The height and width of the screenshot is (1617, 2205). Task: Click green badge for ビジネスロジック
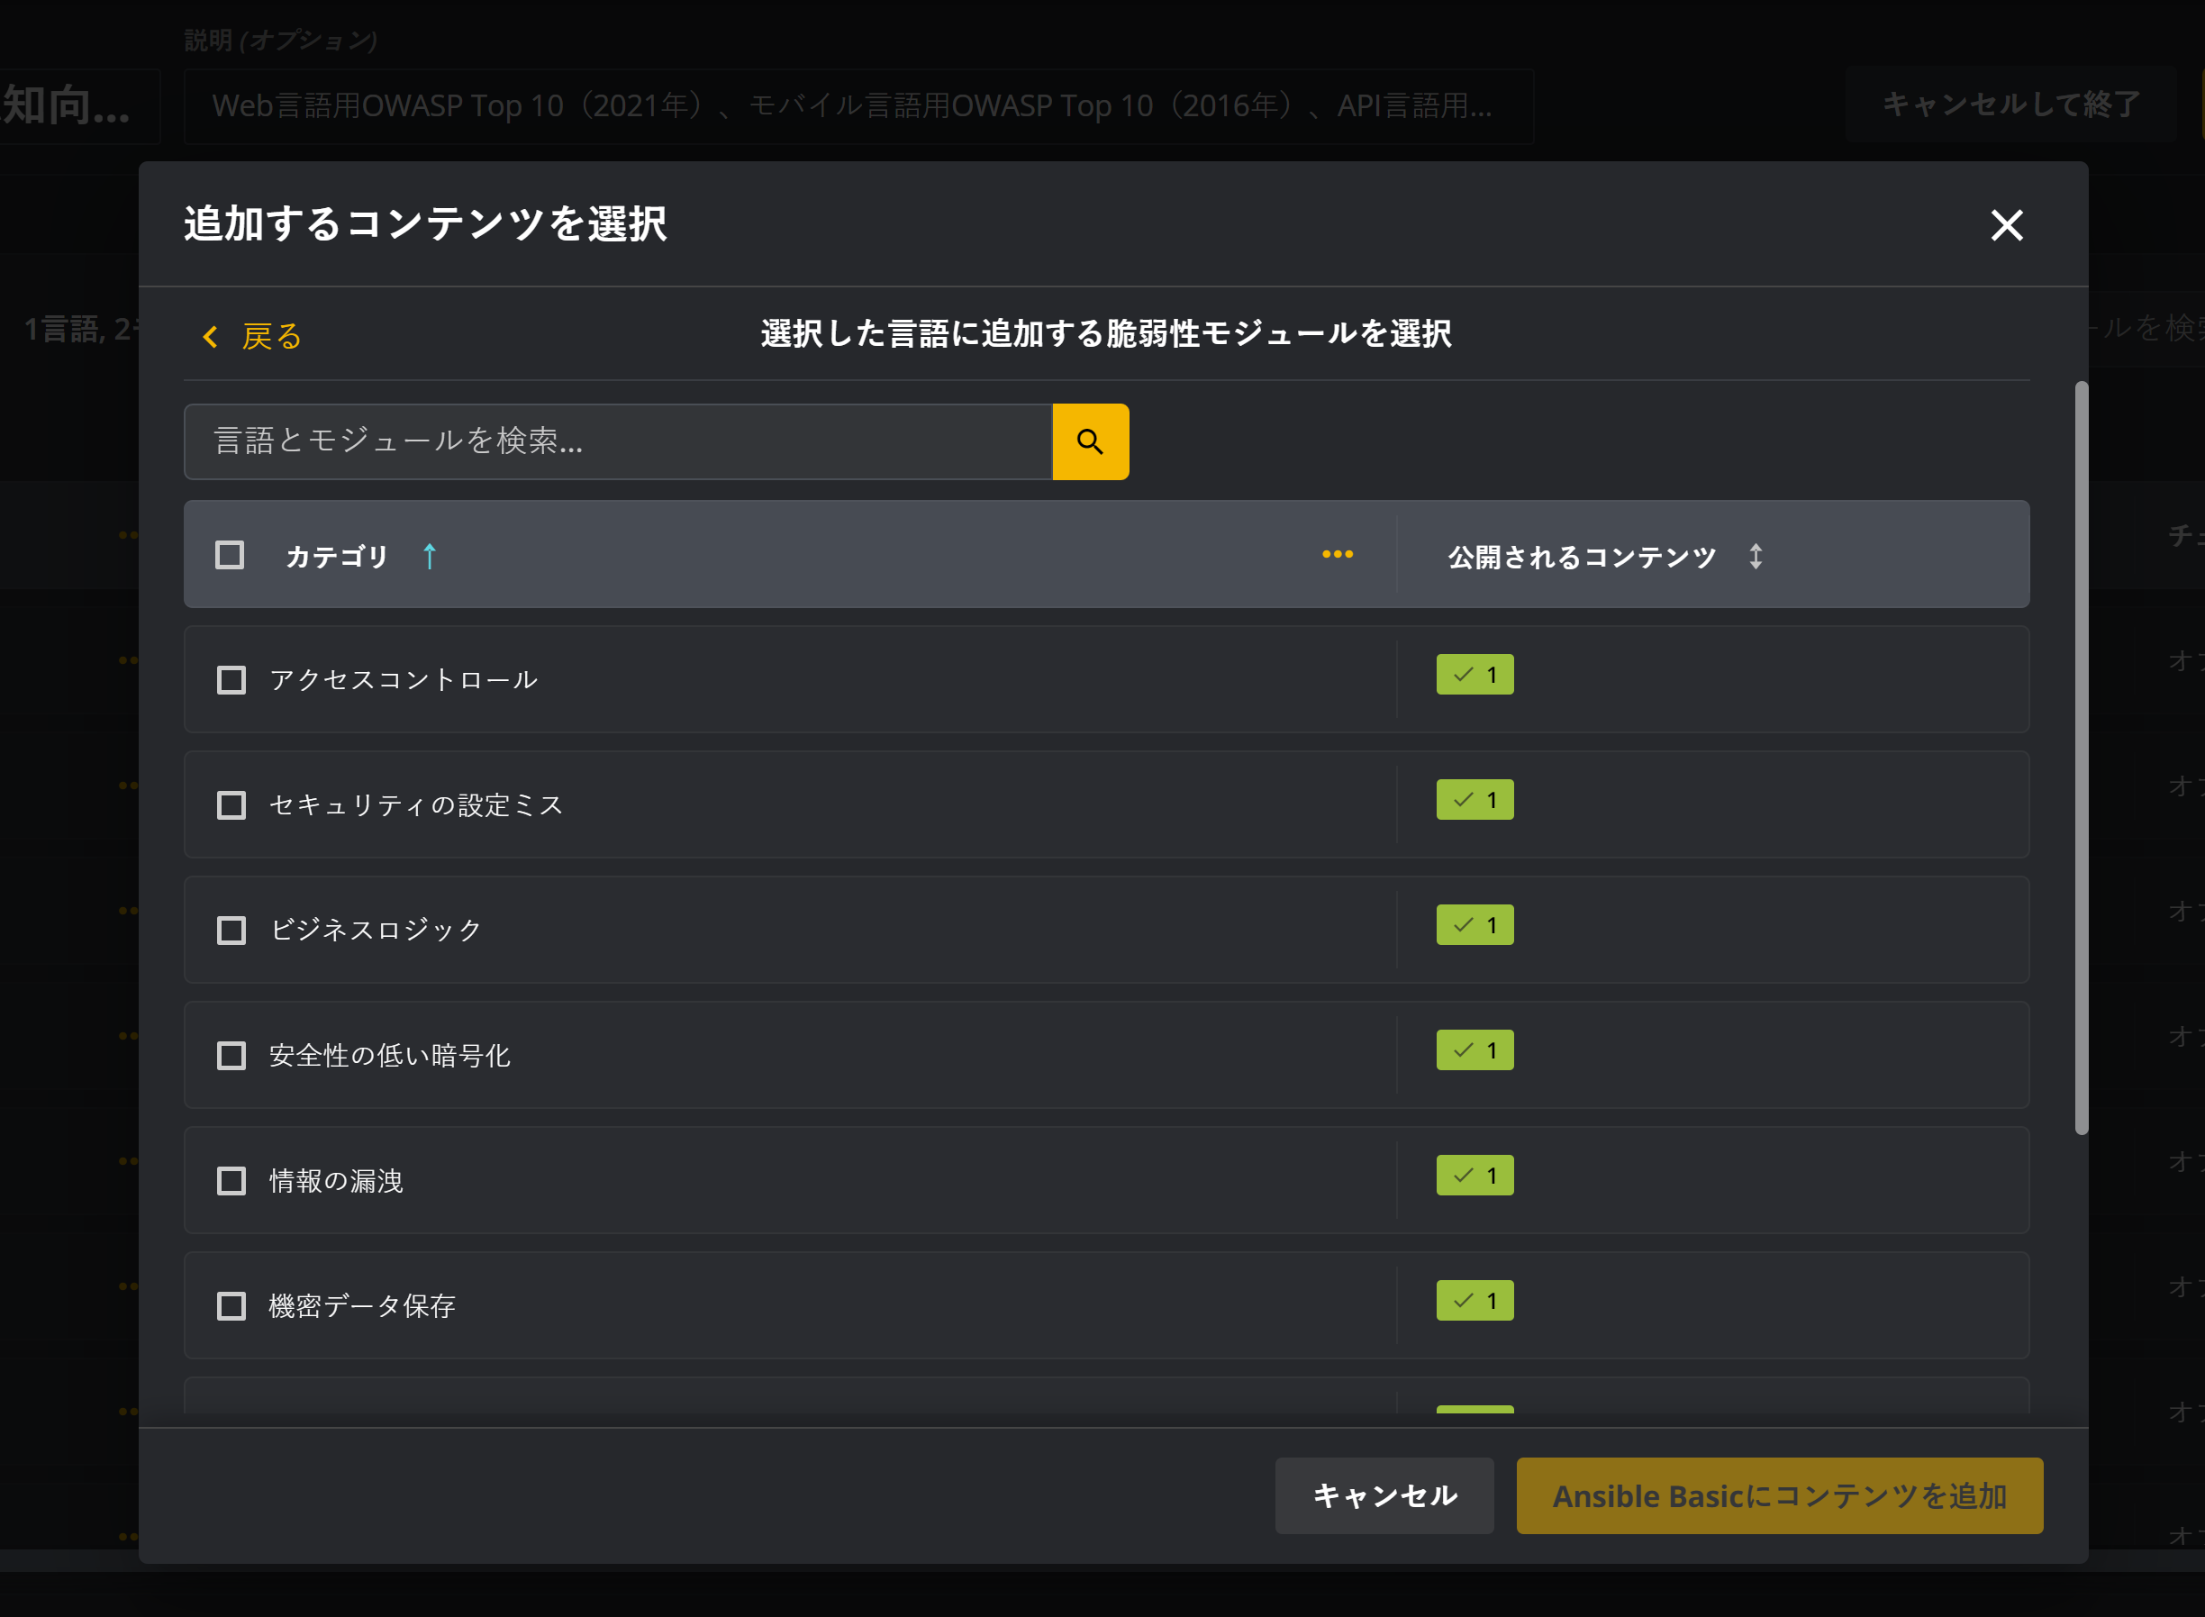tap(1475, 925)
